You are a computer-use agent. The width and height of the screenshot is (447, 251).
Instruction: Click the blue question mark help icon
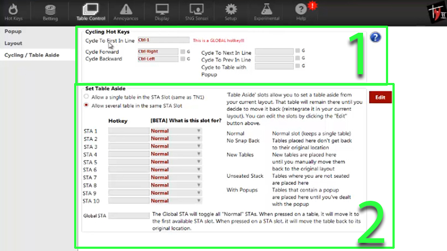(375, 37)
